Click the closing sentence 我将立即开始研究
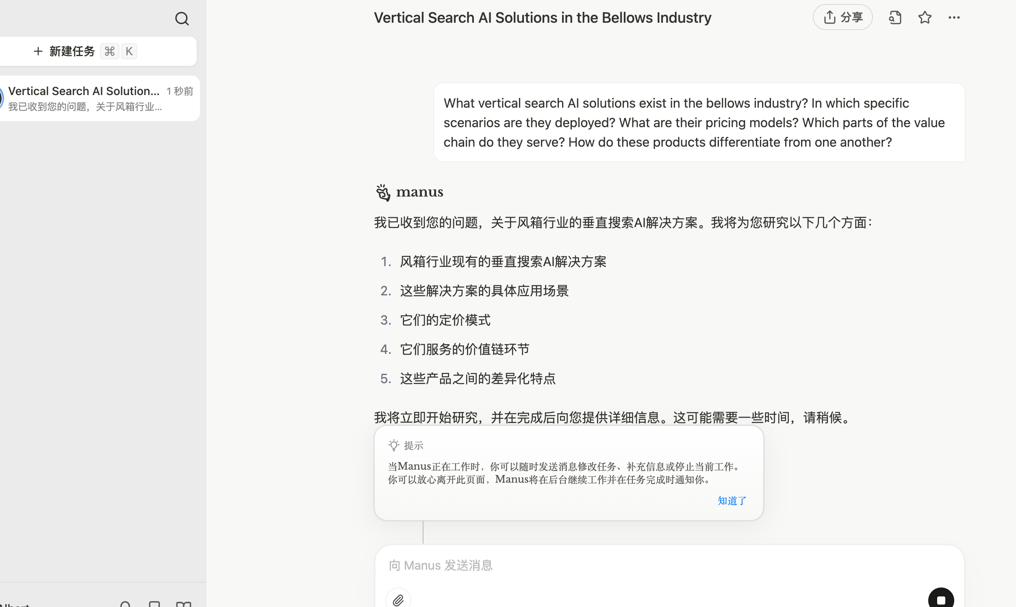This screenshot has width=1016, height=607. 613,417
